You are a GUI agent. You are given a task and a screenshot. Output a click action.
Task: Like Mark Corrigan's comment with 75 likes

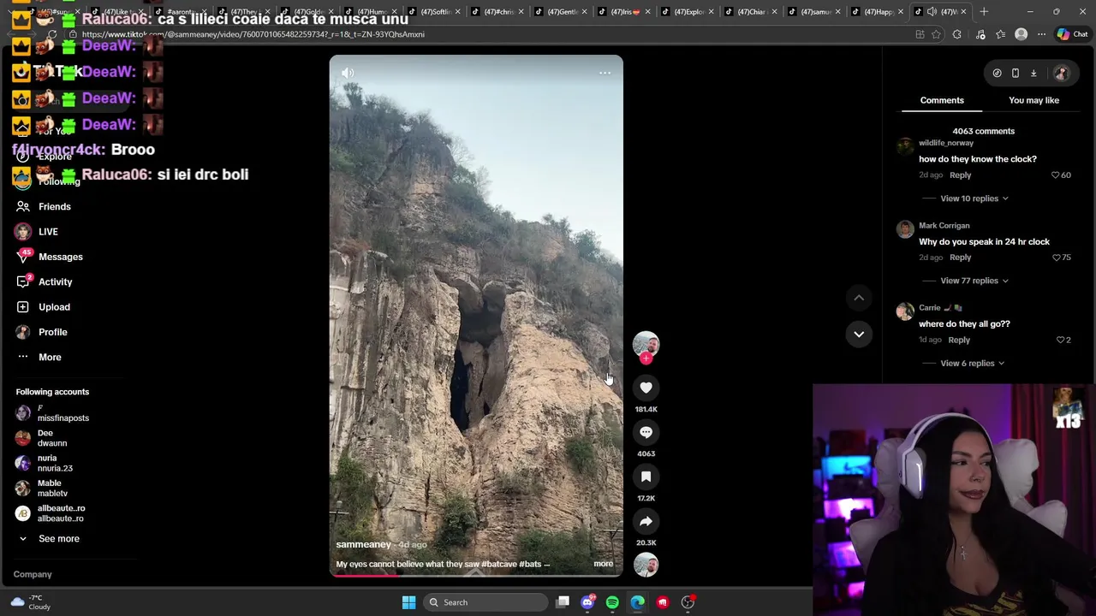coord(1056,258)
